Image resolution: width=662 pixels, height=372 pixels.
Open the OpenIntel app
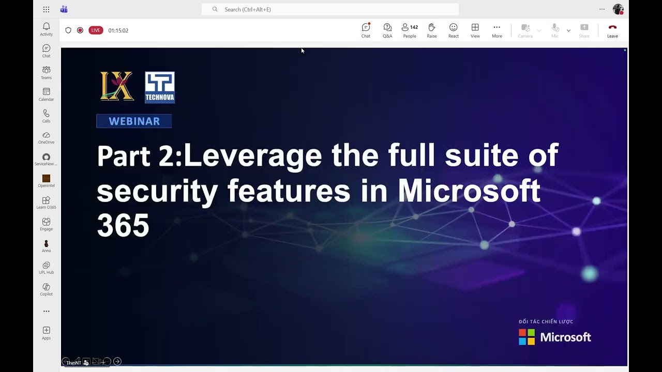[x=47, y=181]
